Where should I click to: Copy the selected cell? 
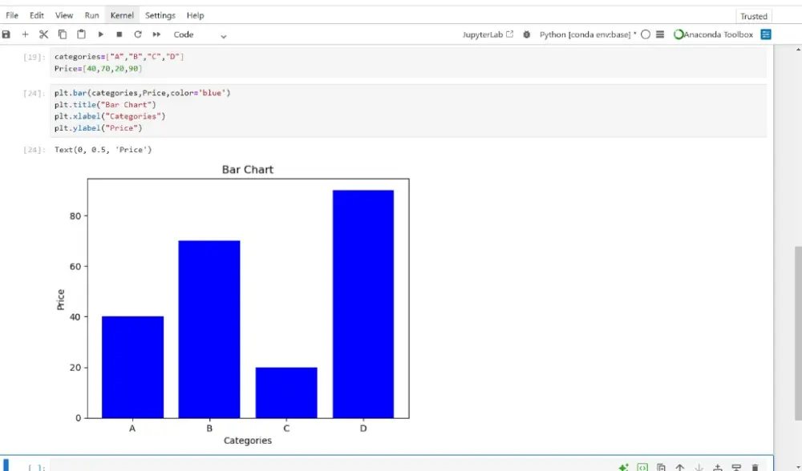pyautogui.click(x=62, y=34)
